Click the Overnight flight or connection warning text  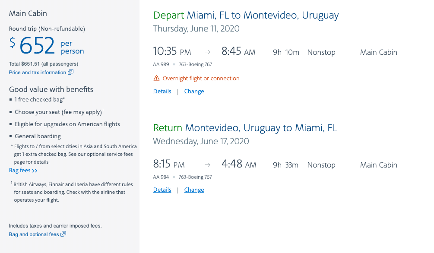(201, 79)
